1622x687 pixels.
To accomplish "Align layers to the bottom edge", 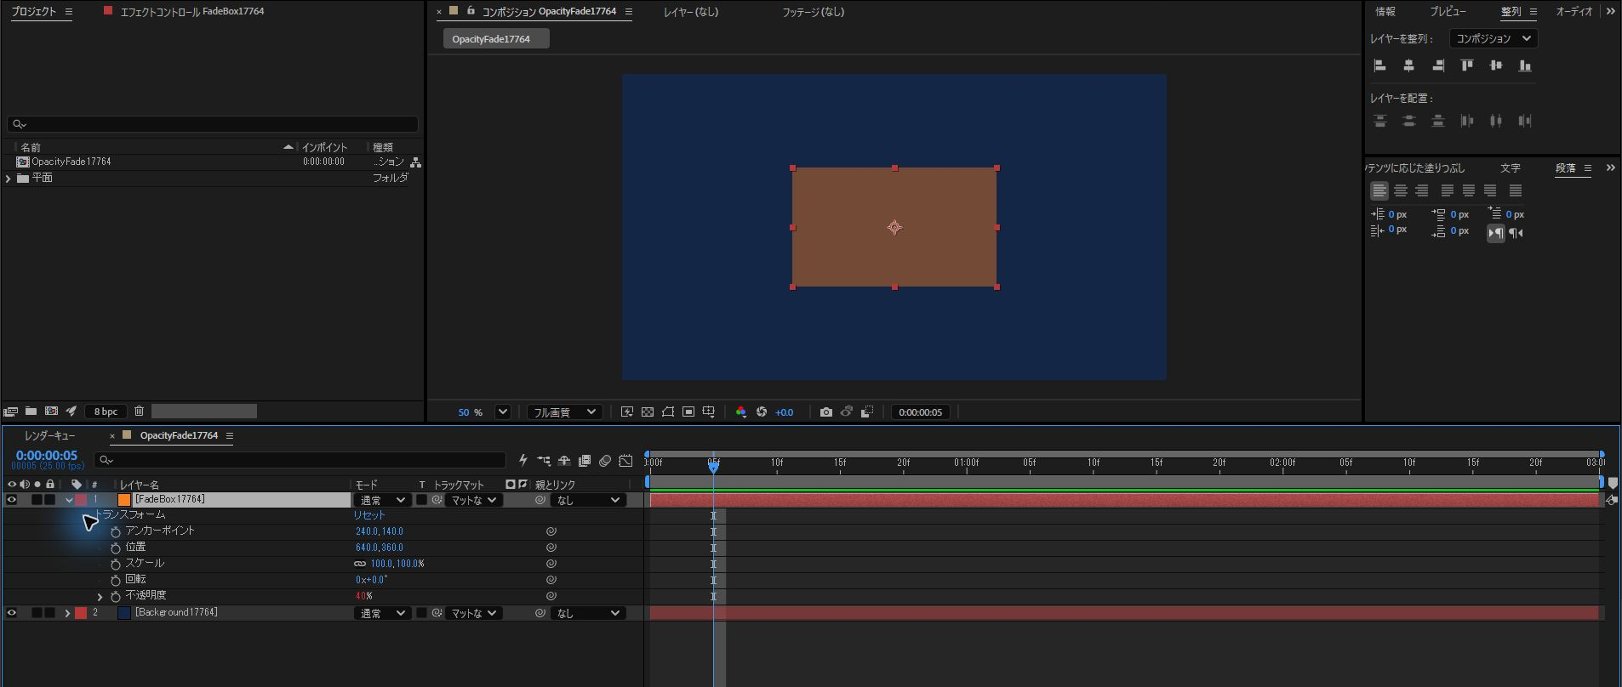I will pyautogui.click(x=1525, y=65).
